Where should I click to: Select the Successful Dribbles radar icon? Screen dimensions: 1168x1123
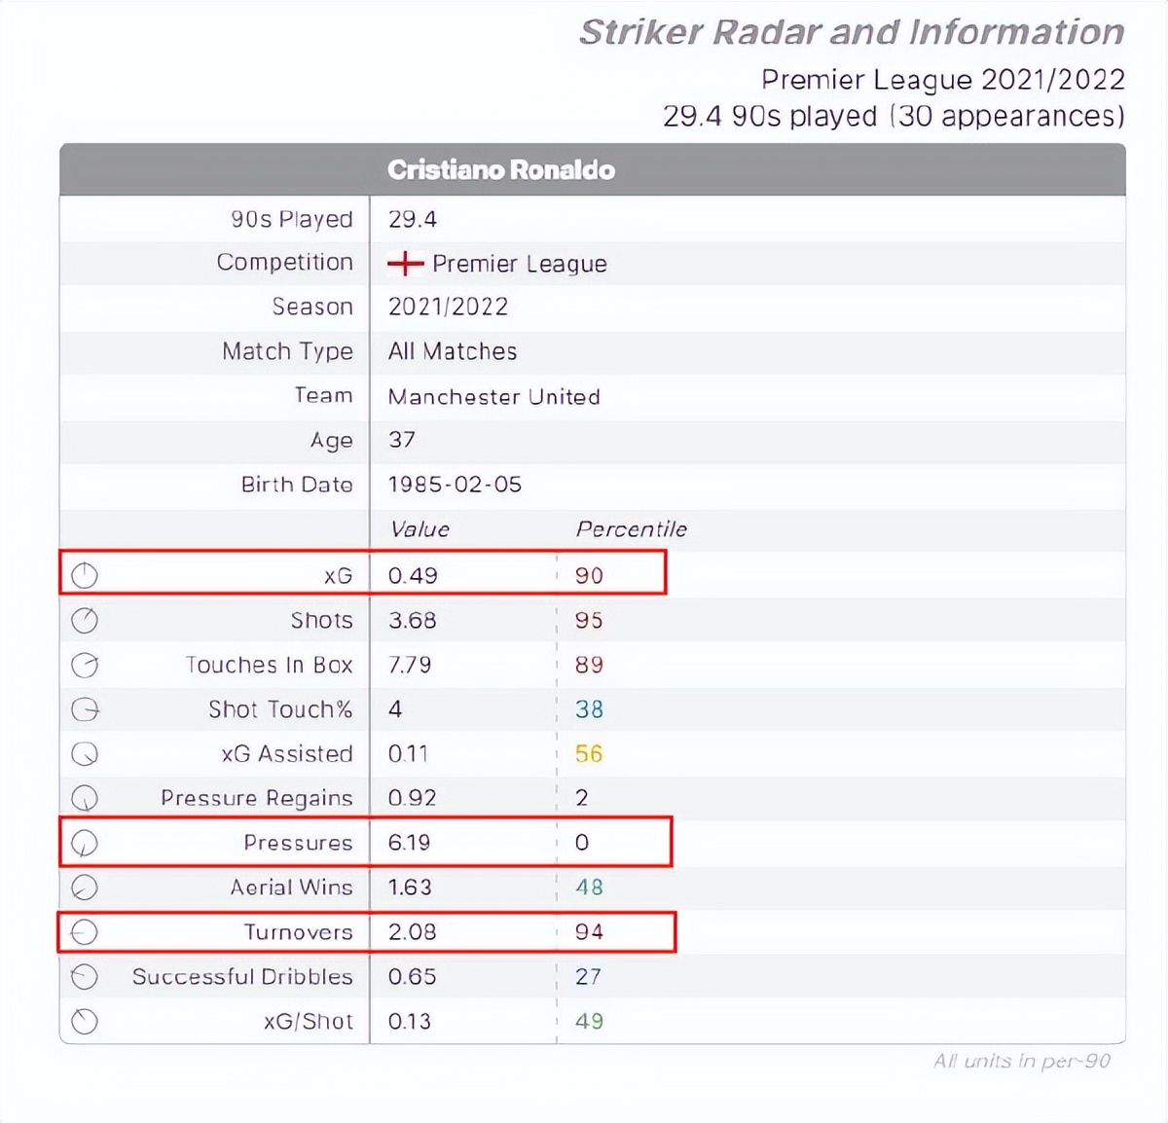click(85, 976)
